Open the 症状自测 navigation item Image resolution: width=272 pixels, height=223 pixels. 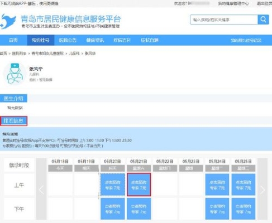click(150, 40)
